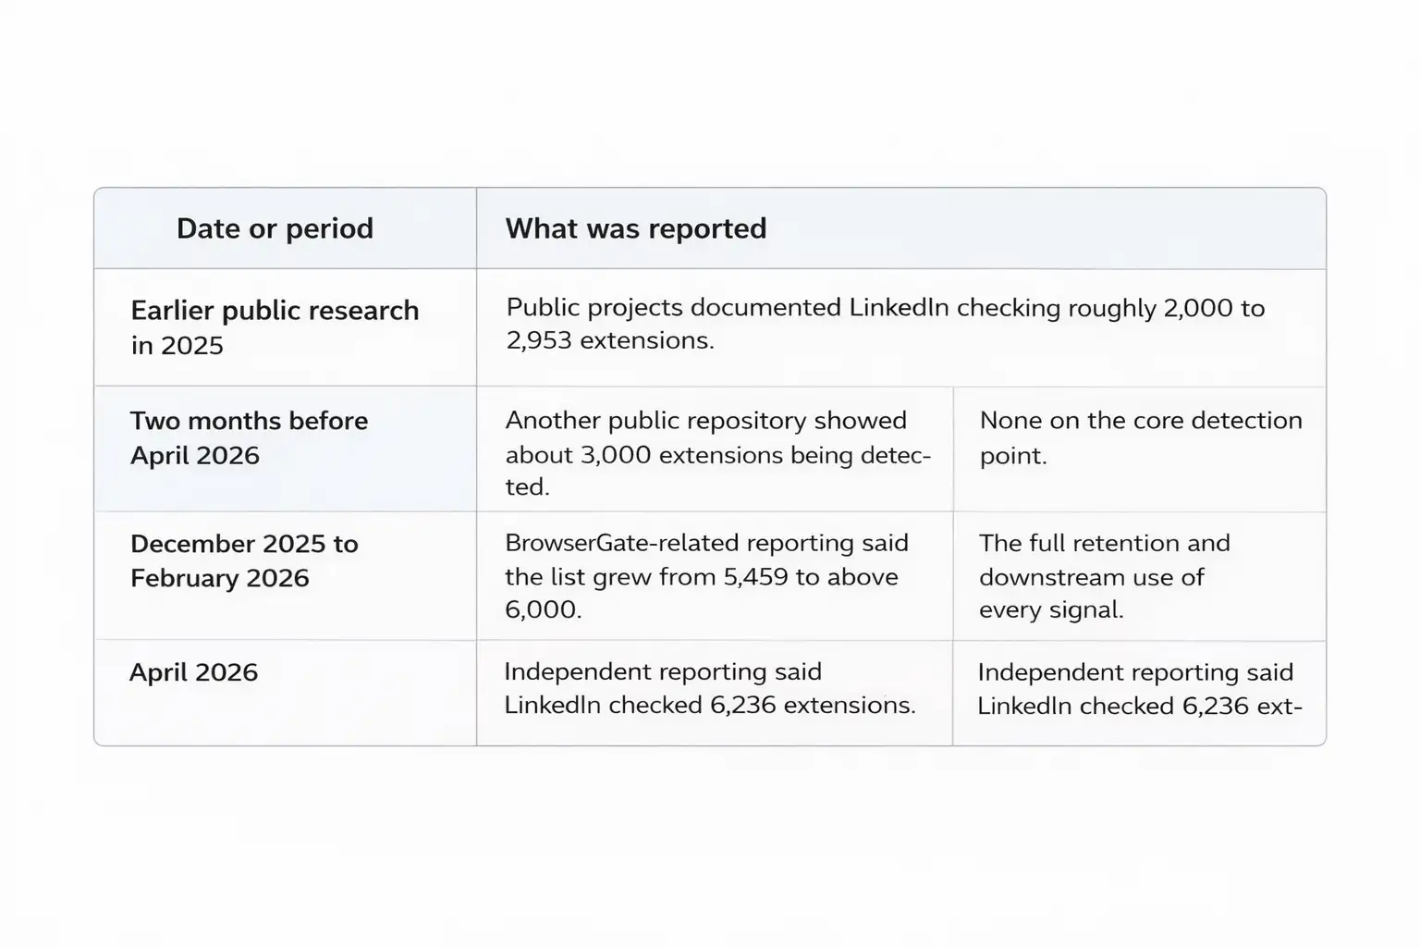This screenshot has width=1420, height=947.
Task: Click the text "6,000." in the BrowserGate cell
Action: click(544, 610)
